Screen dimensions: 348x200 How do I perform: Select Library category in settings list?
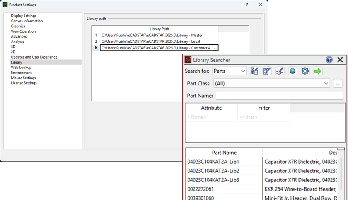tap(46, 62)
